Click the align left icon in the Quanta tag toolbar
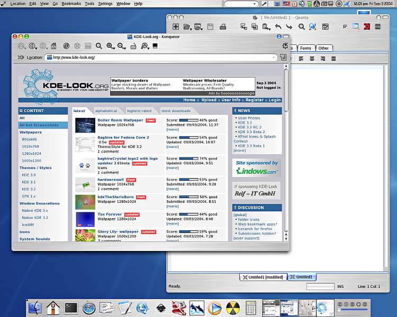This screenshot has height=317, width=397. click(301, 59)
